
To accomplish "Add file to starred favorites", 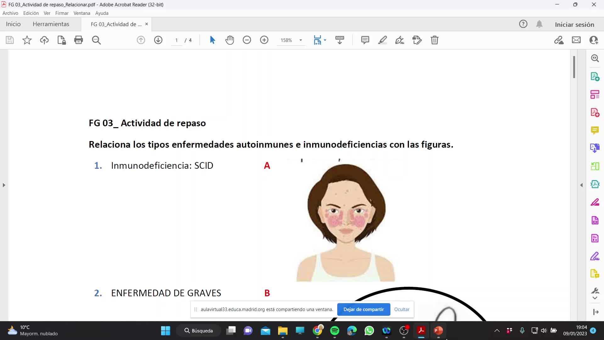I will [x=27, y=40].
